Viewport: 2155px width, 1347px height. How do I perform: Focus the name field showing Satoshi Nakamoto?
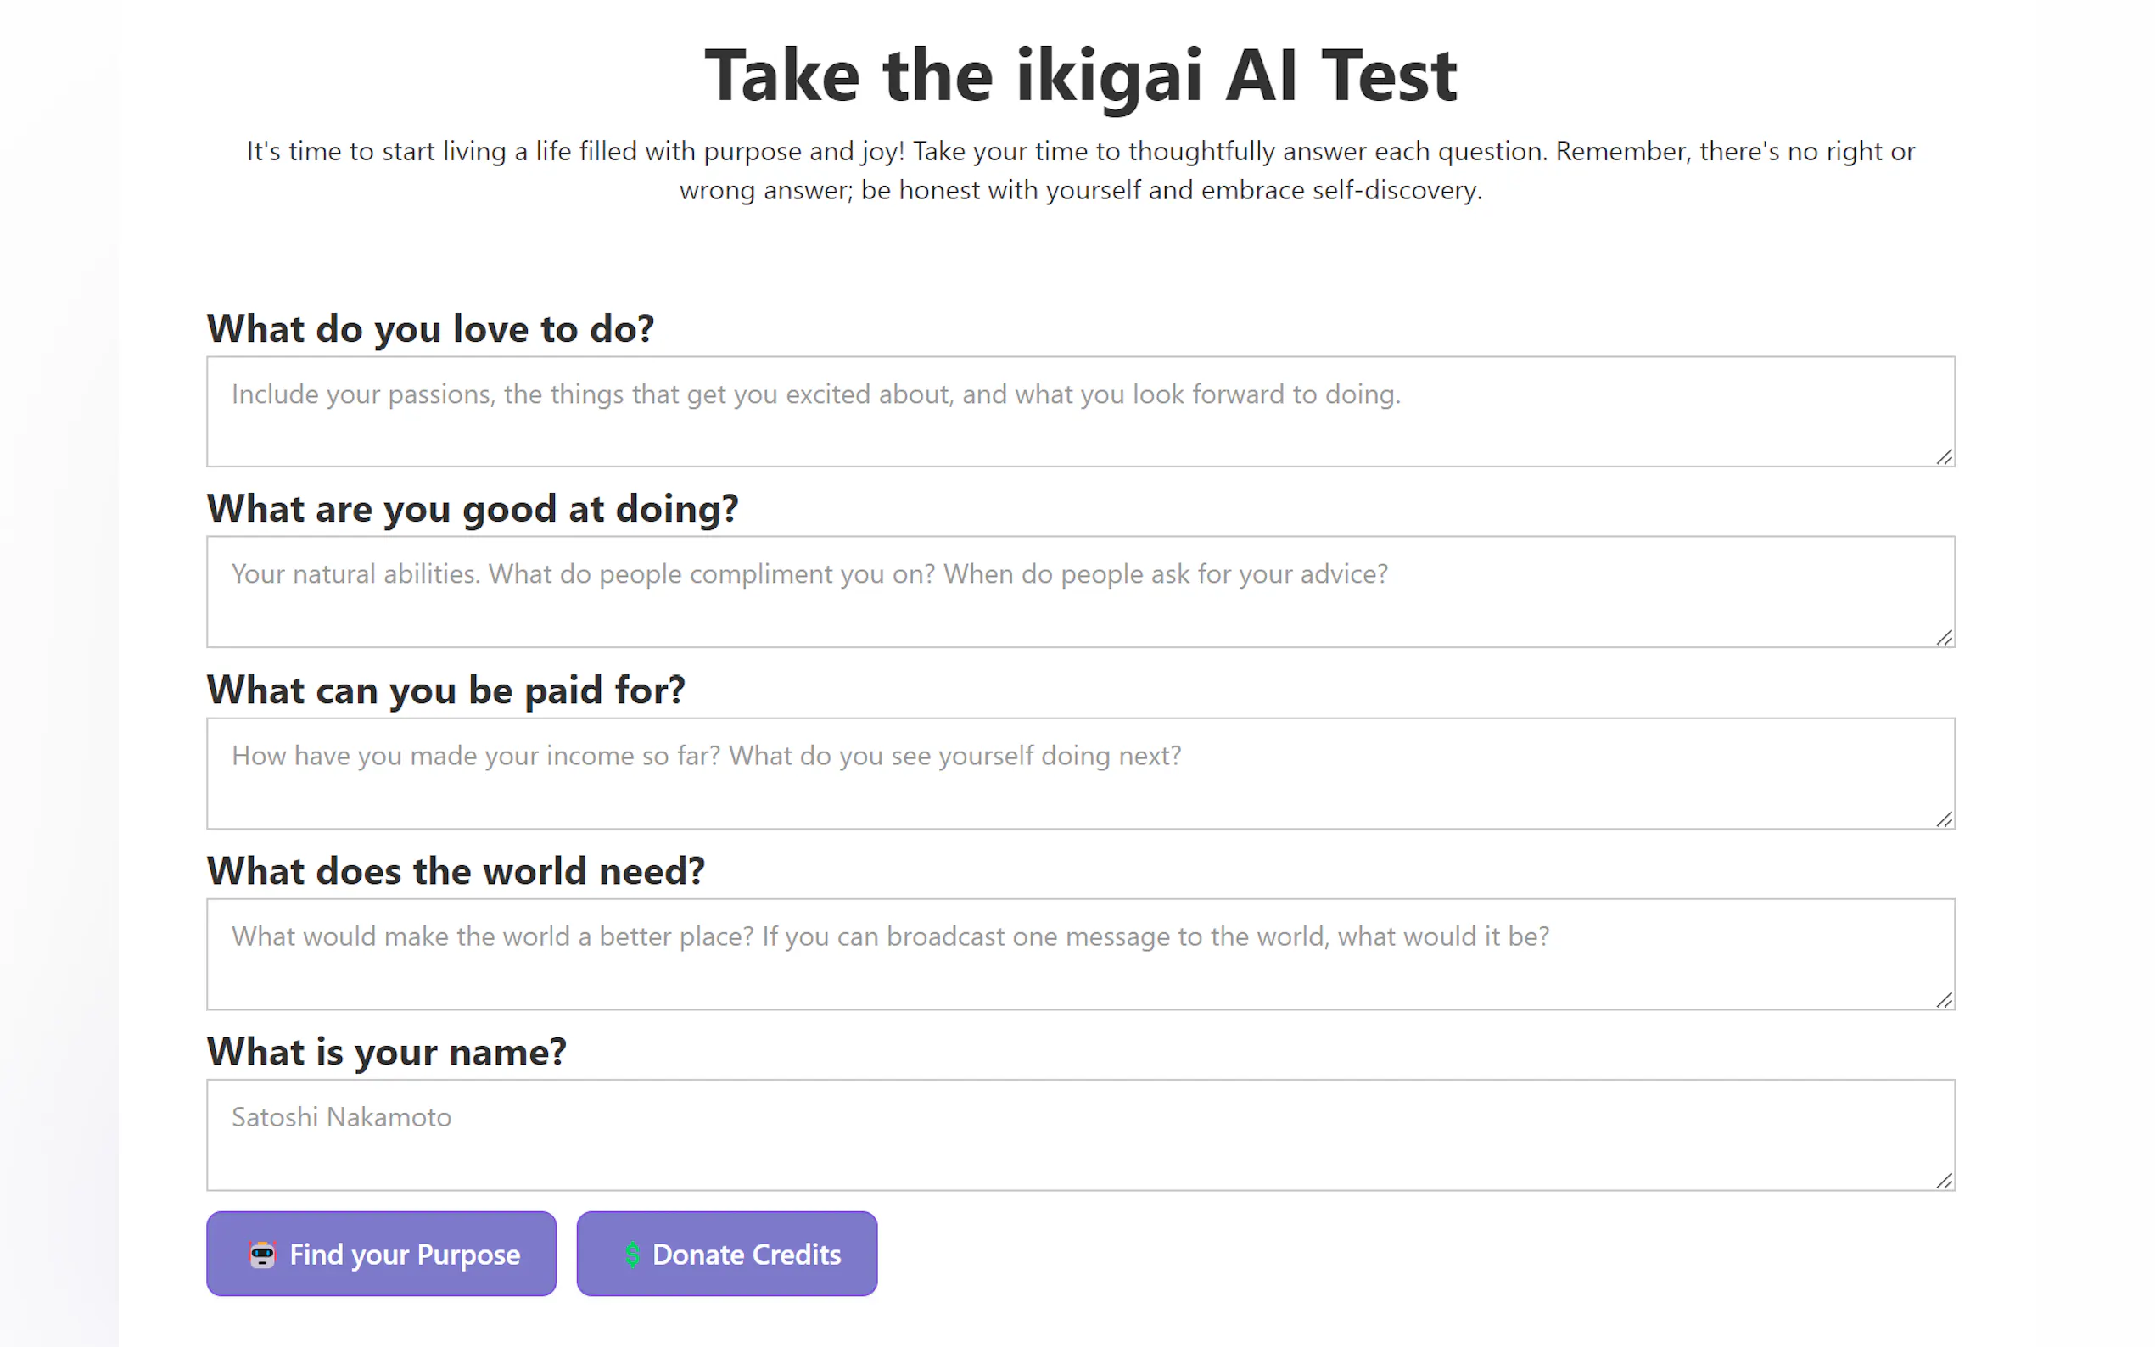coord(1080,1135)
